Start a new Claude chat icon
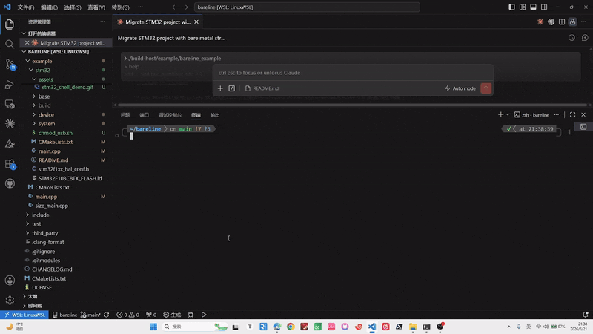Image resolution: width=593 pixels, height=334 pixels. [585, 38]
